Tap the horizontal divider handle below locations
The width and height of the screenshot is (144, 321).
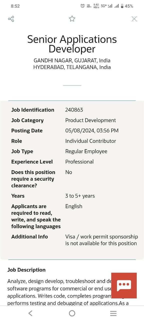coord(72,86)
